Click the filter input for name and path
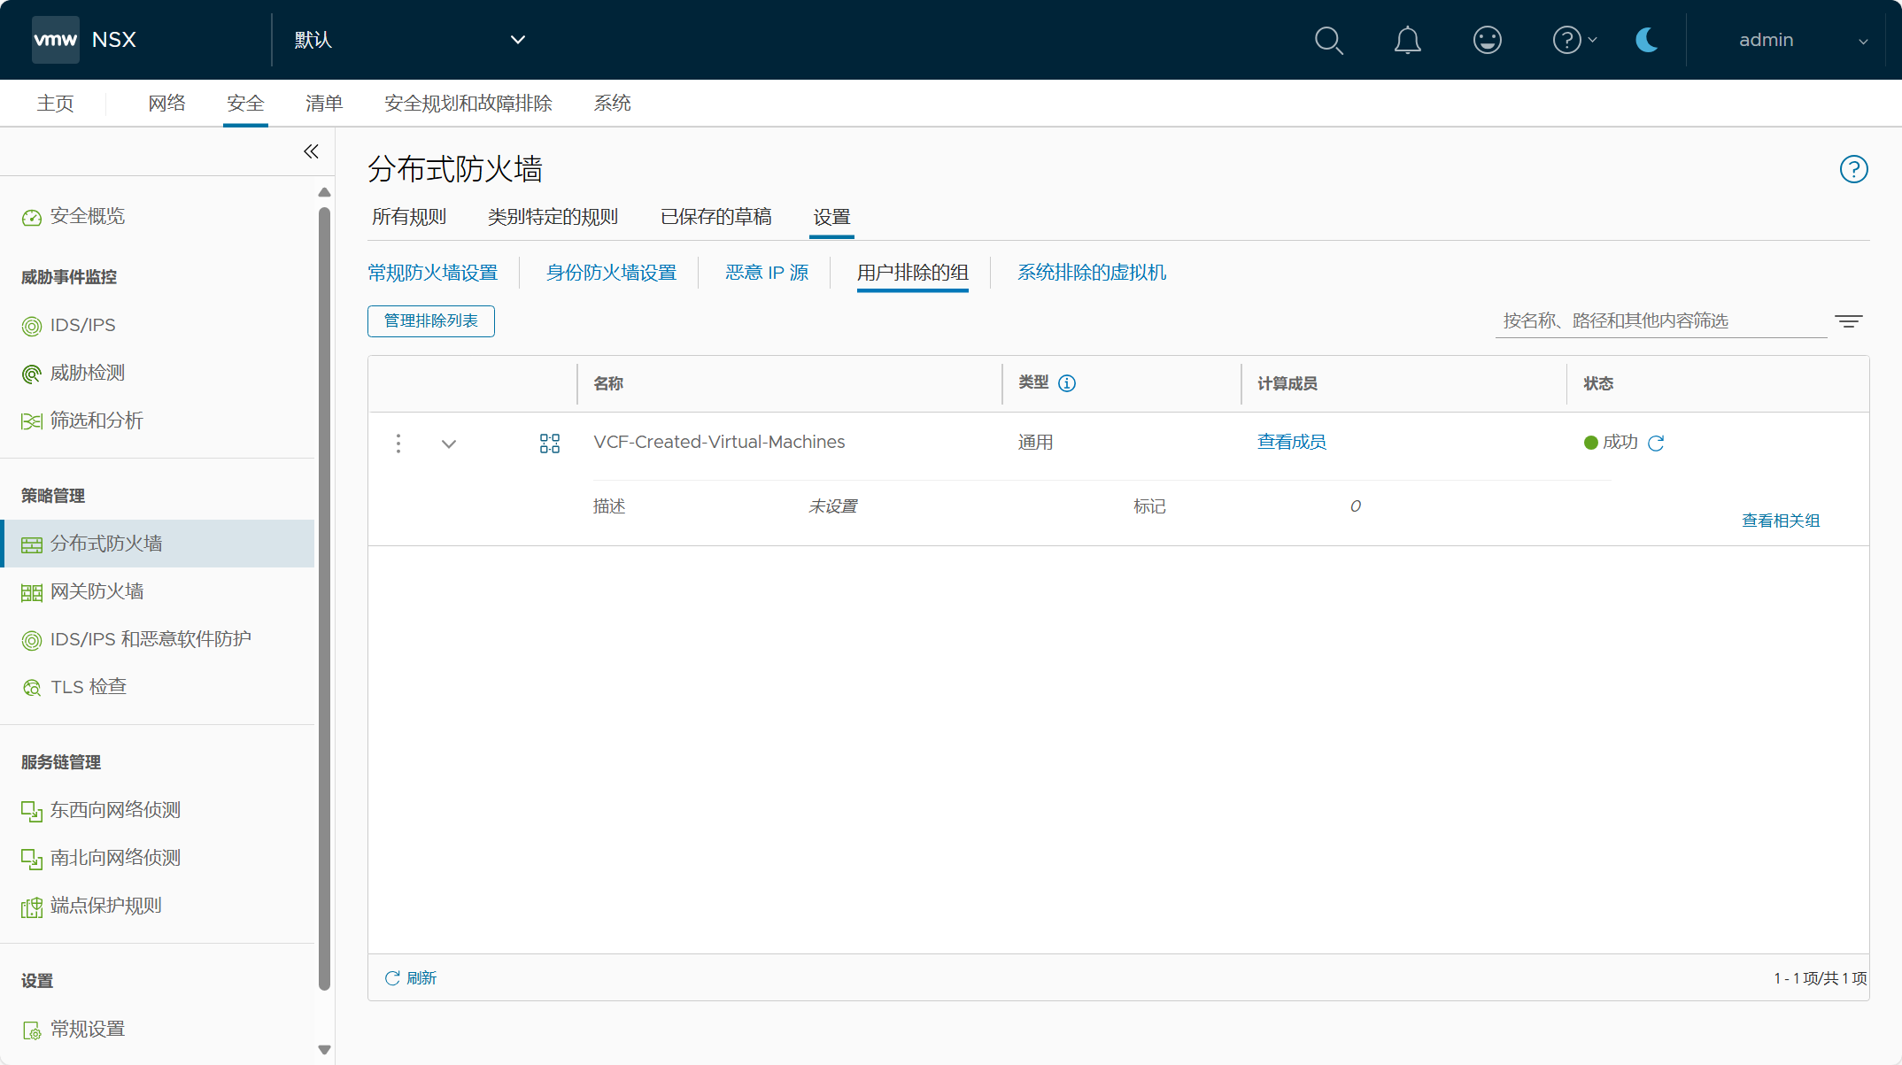 click(1659, 321)
